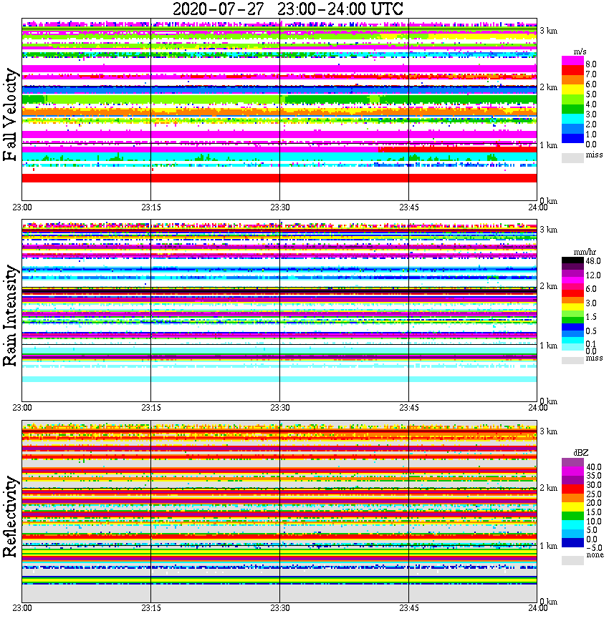Click the "20.0" value in the dBZ legend

(x=593, y=503)
